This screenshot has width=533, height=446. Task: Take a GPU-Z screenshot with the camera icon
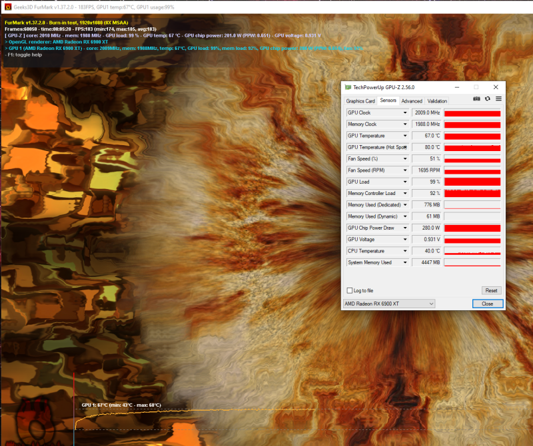click(476, 99)
